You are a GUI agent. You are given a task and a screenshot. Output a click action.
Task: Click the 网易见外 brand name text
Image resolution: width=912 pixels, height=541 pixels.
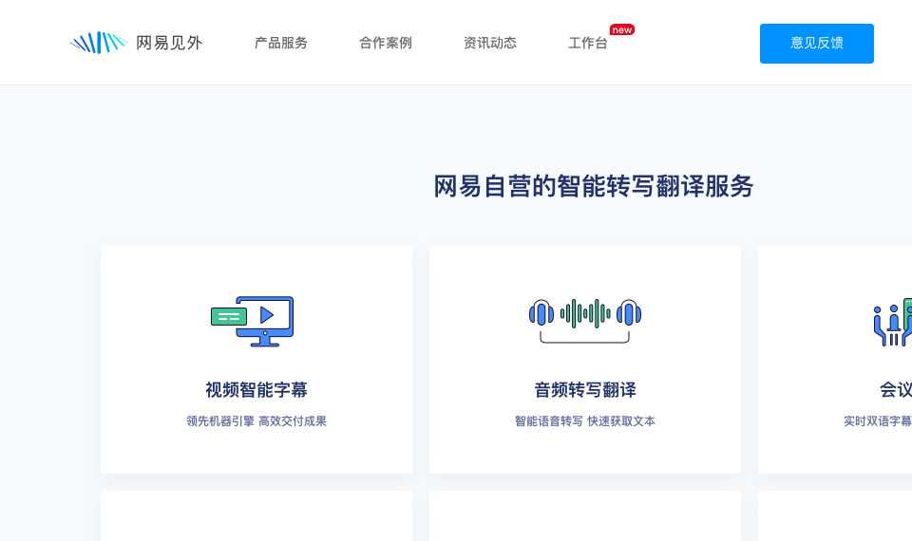click(169, 43)
